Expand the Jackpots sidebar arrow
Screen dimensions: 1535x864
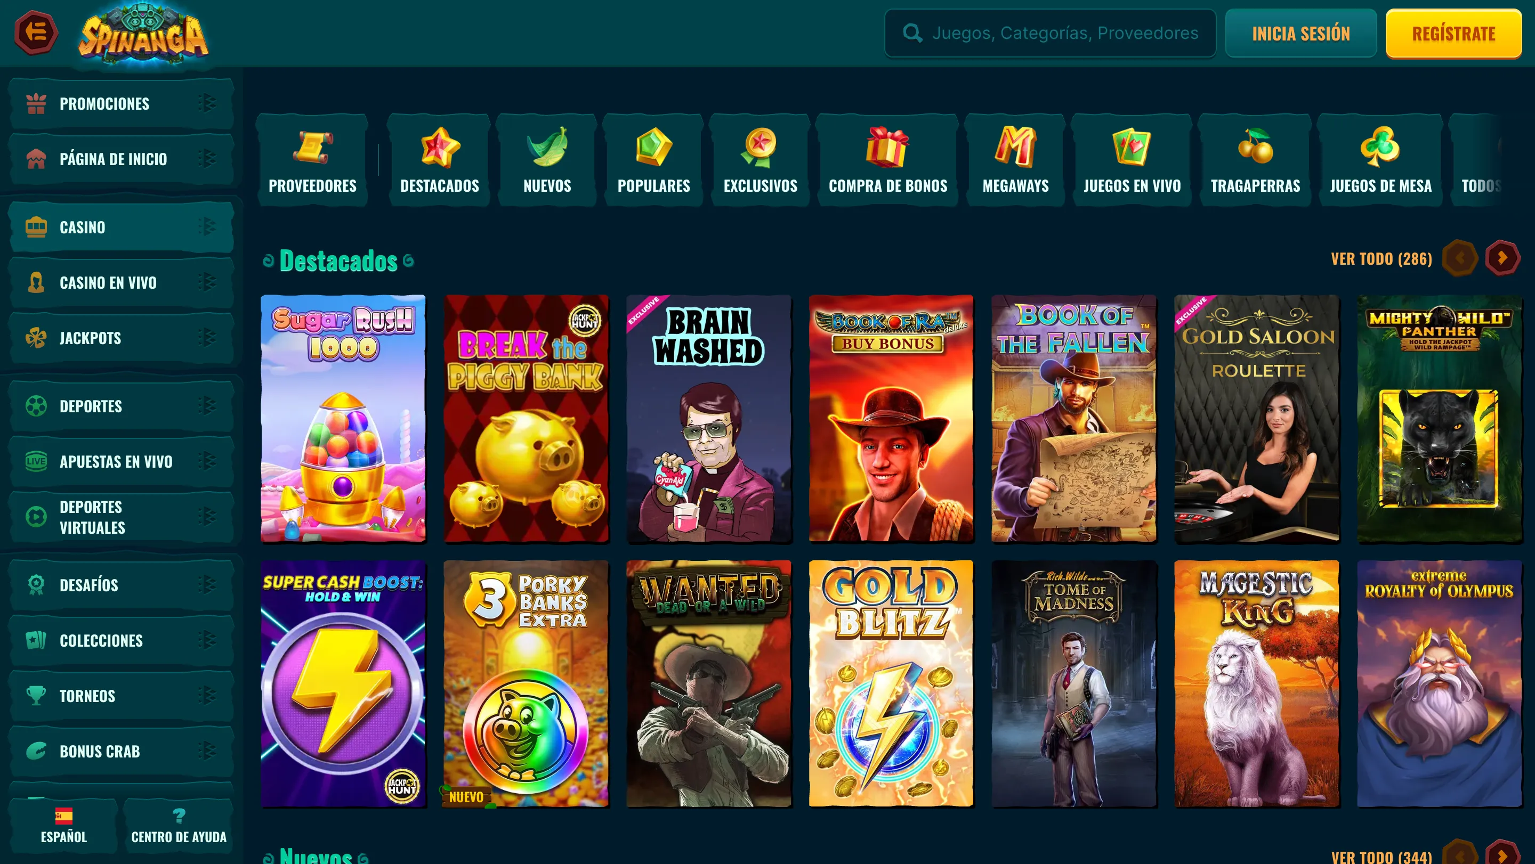(207, 337)
